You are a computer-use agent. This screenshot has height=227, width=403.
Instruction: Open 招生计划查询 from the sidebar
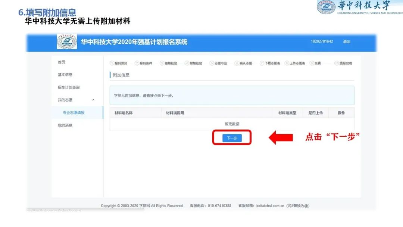point(69,87)
